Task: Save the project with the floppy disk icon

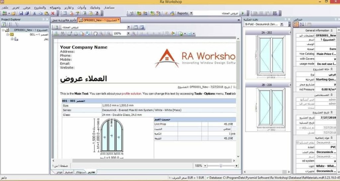Action: pyautogui.click(x=21, y=13)
